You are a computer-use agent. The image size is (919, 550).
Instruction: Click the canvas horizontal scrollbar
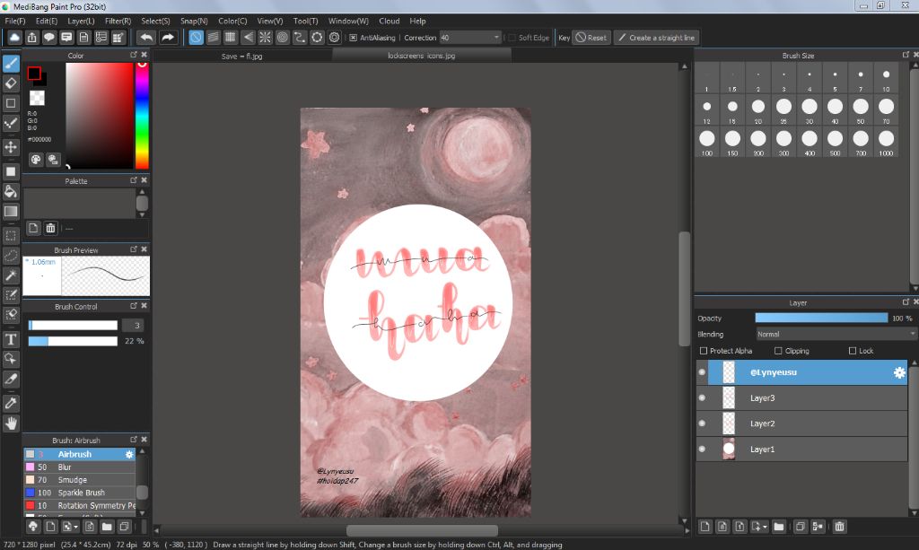tap(422, 530)
